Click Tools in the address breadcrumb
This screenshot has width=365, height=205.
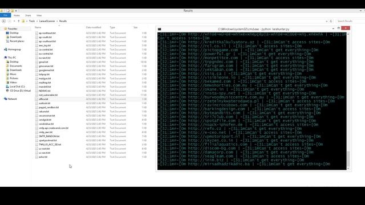click(32, 21)
